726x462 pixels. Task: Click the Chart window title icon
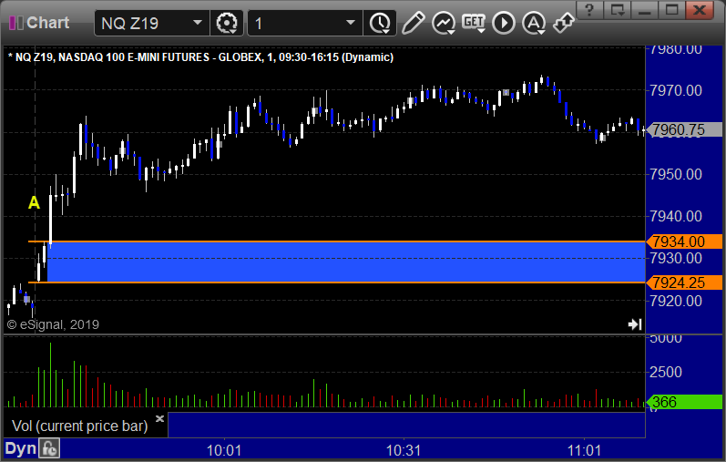(16, 22)
